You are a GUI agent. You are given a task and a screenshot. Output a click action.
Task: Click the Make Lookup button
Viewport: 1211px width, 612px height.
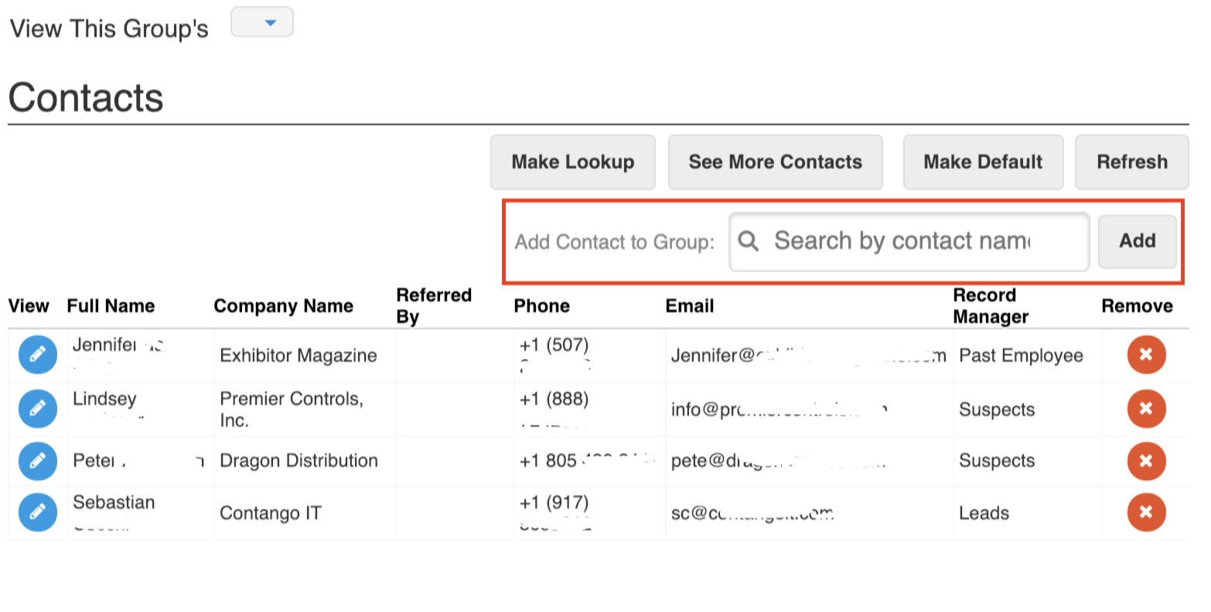tap(572, 162)
